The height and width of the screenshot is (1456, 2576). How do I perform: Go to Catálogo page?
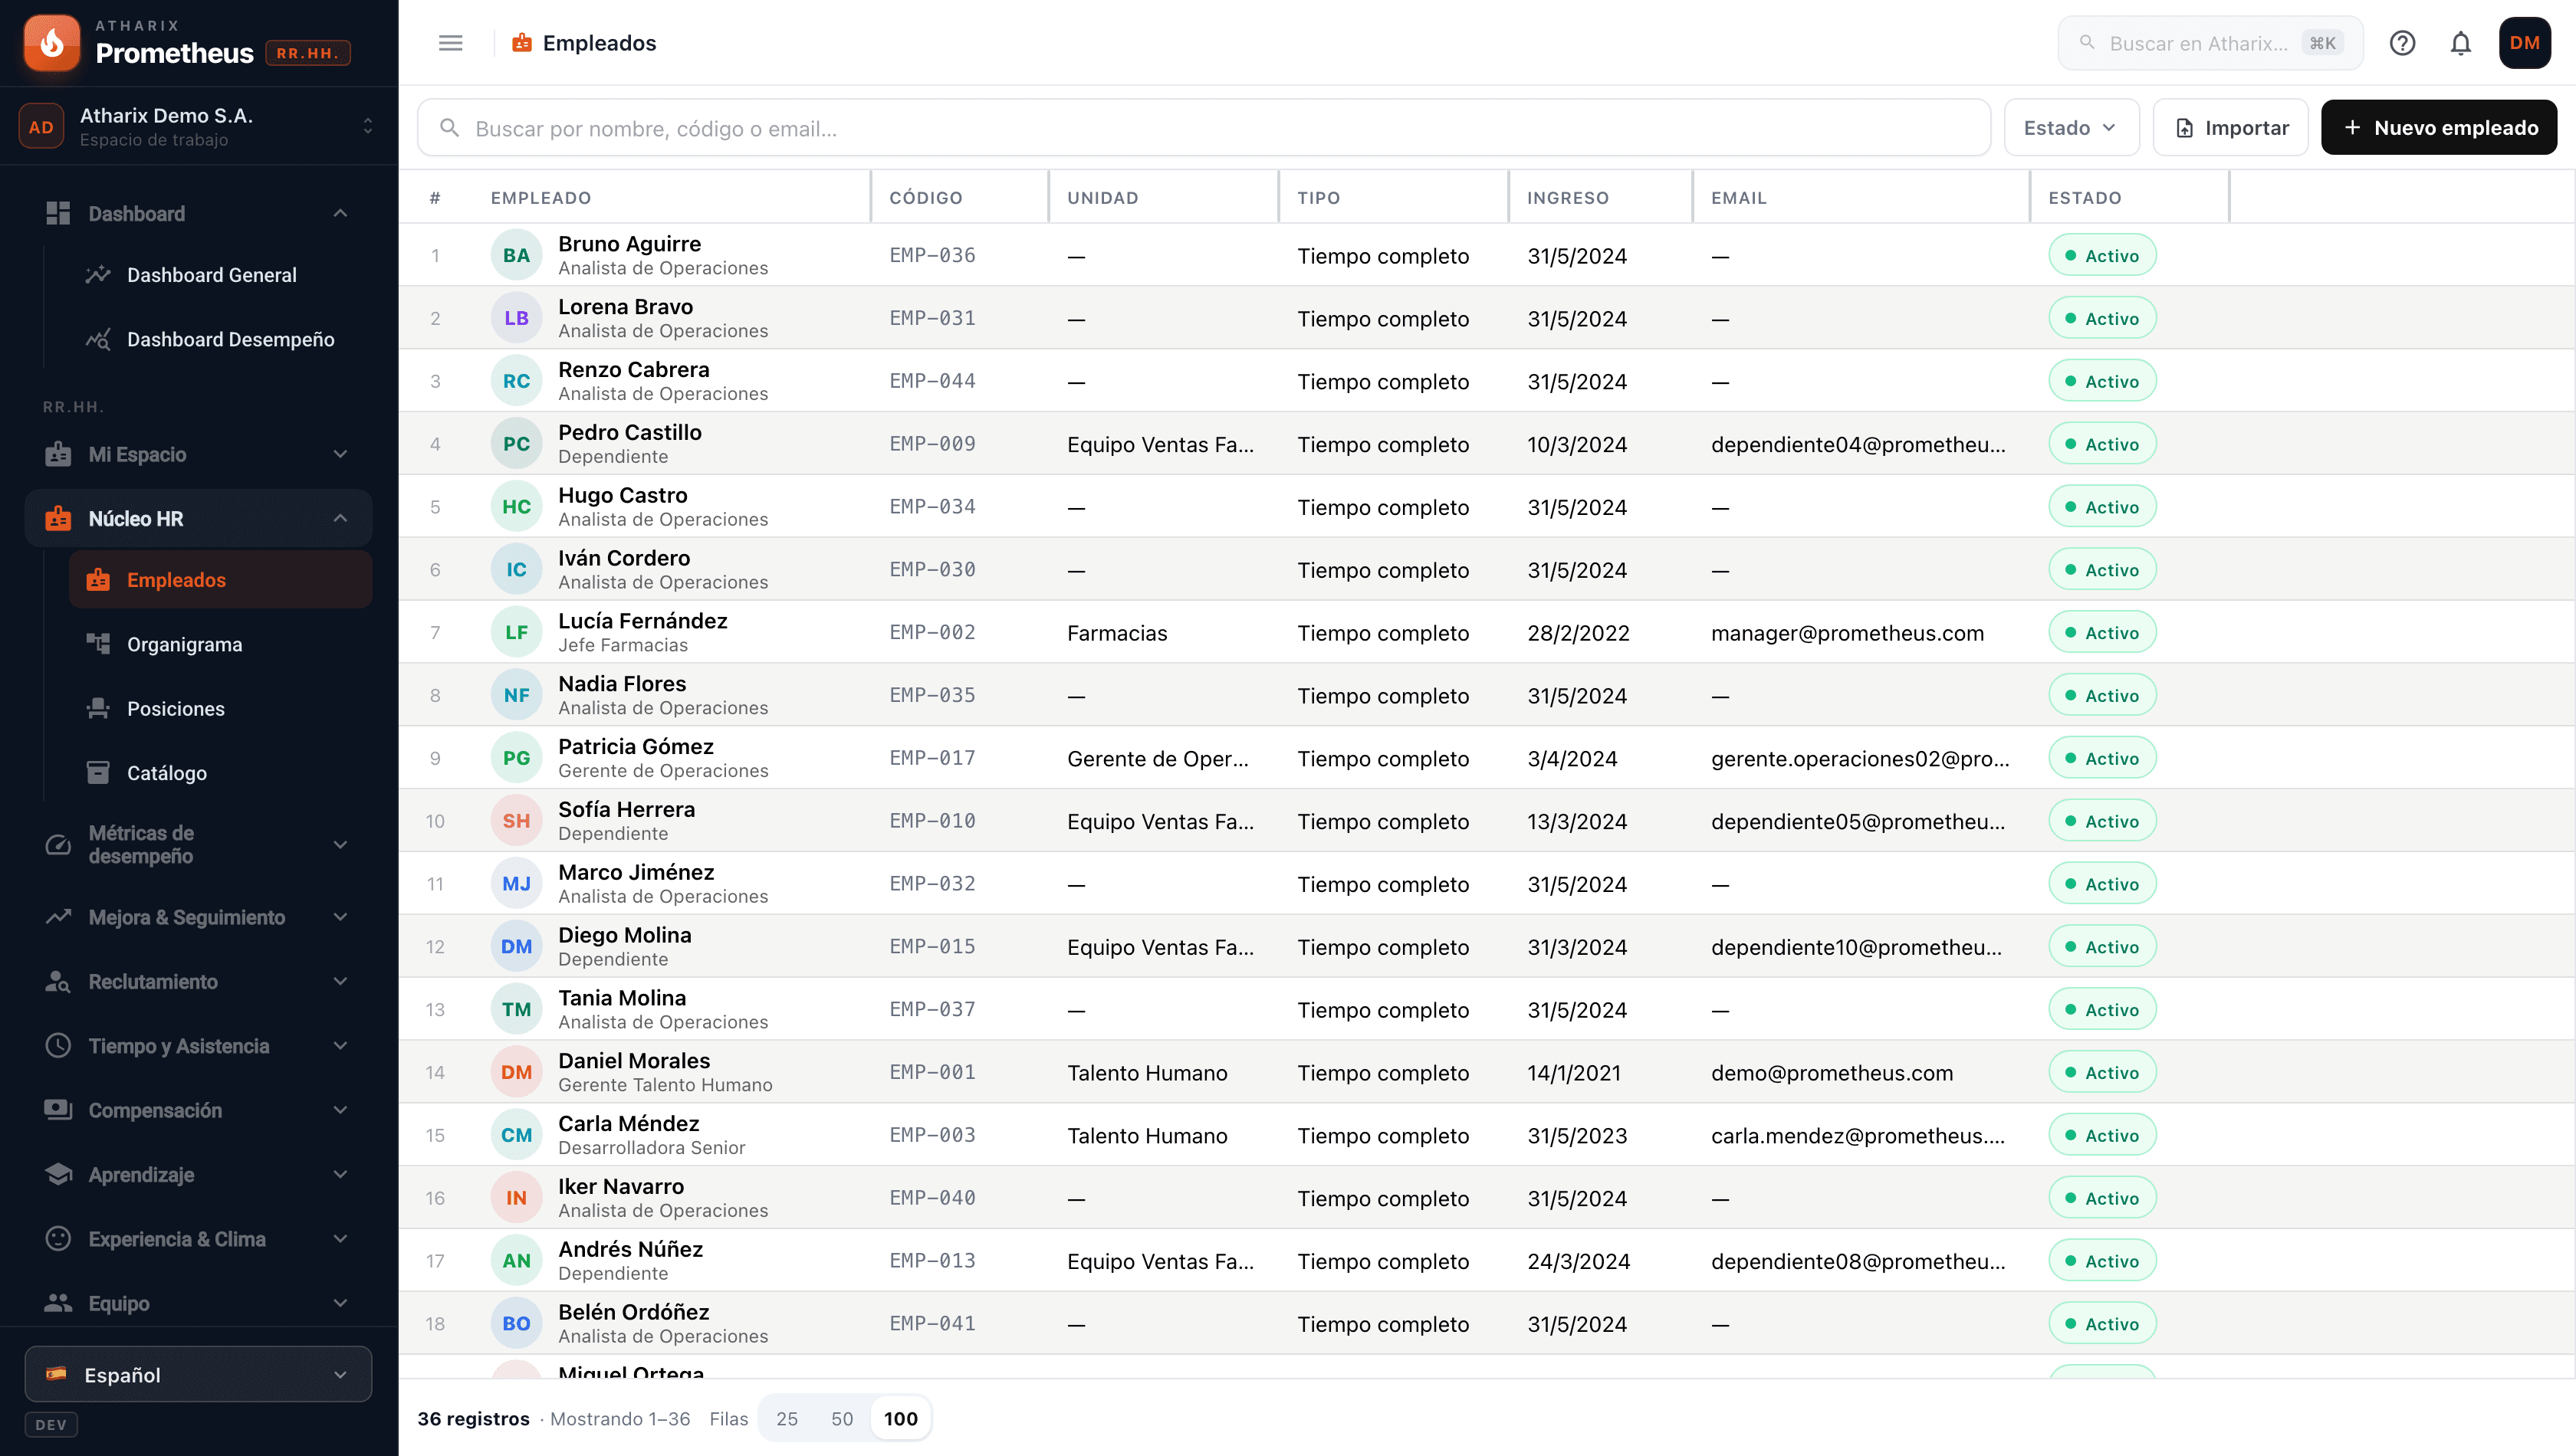[x=220, y=772]
